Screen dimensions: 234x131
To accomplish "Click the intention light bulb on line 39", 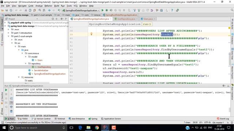I will [91, 34].
